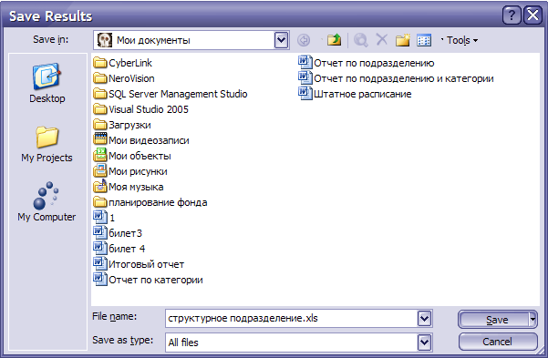Click the Cancel button

(498, 342)
